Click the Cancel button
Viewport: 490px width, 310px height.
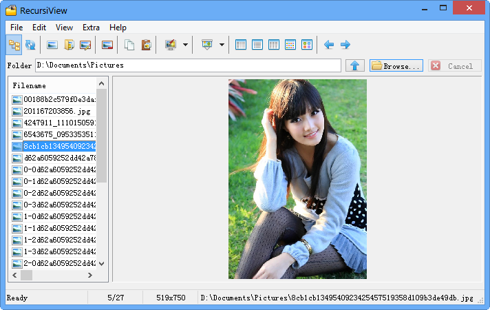pyautogui.click(x=454, y=65)
